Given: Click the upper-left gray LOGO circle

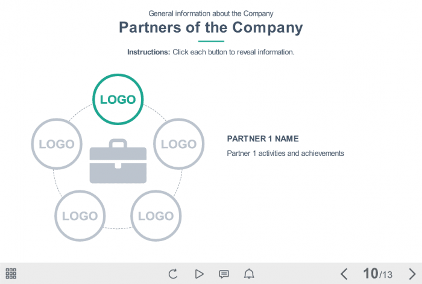Looking at the screenshot, I should (x=56, y=144).
